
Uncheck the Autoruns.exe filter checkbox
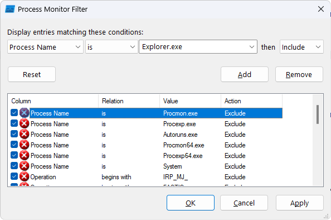pos(14,134)
